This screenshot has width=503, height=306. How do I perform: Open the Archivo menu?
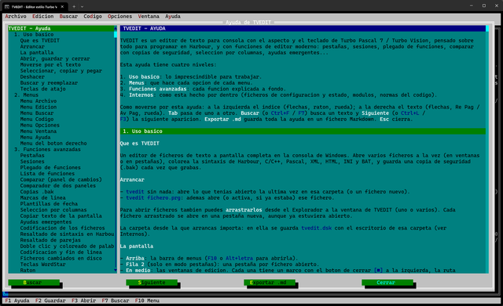[x=16, y=16]
